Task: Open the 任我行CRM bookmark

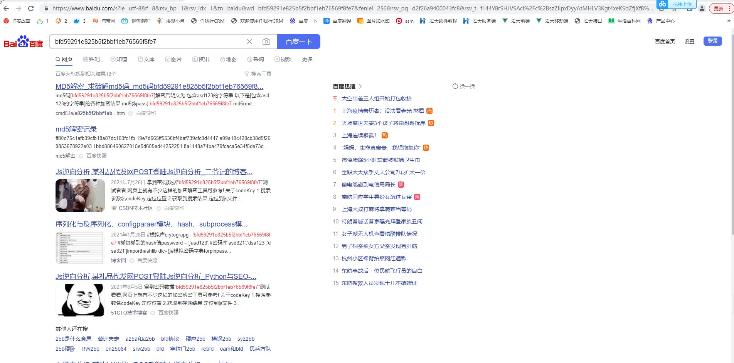Action: click(x=207, y=21)
